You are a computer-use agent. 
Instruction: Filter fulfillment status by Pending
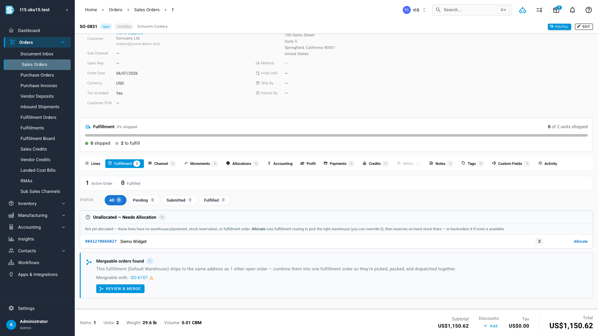144,200
